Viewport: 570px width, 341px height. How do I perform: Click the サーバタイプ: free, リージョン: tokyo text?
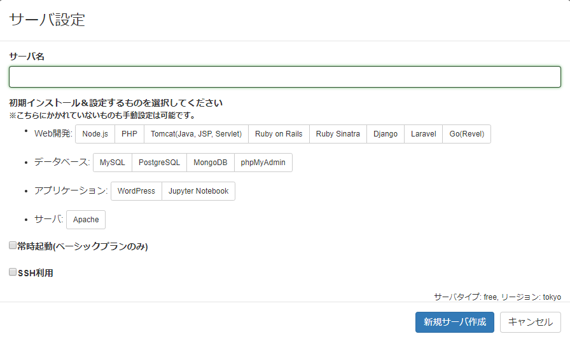click(x=497, y=297)
